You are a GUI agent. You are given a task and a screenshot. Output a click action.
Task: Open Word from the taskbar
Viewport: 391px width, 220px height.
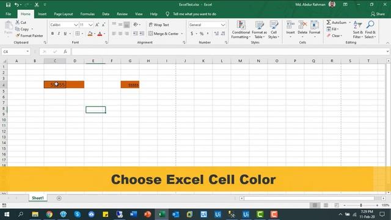coord(133,215)
